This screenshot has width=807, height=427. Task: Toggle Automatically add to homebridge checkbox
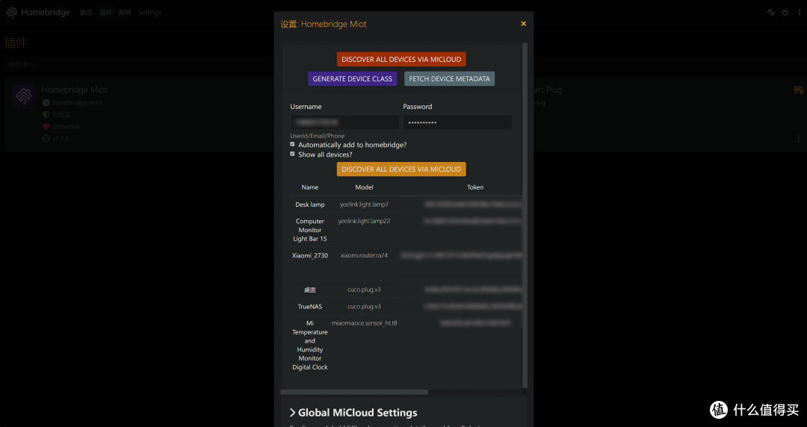point(292,145)
